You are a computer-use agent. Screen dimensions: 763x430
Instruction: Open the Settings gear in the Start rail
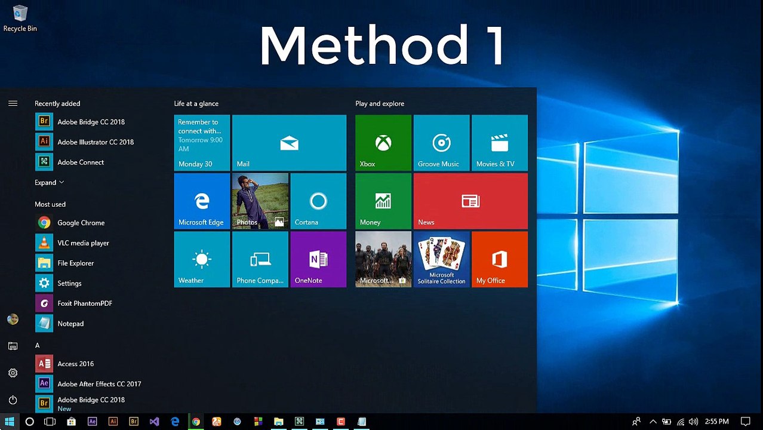tap(13, 373)
